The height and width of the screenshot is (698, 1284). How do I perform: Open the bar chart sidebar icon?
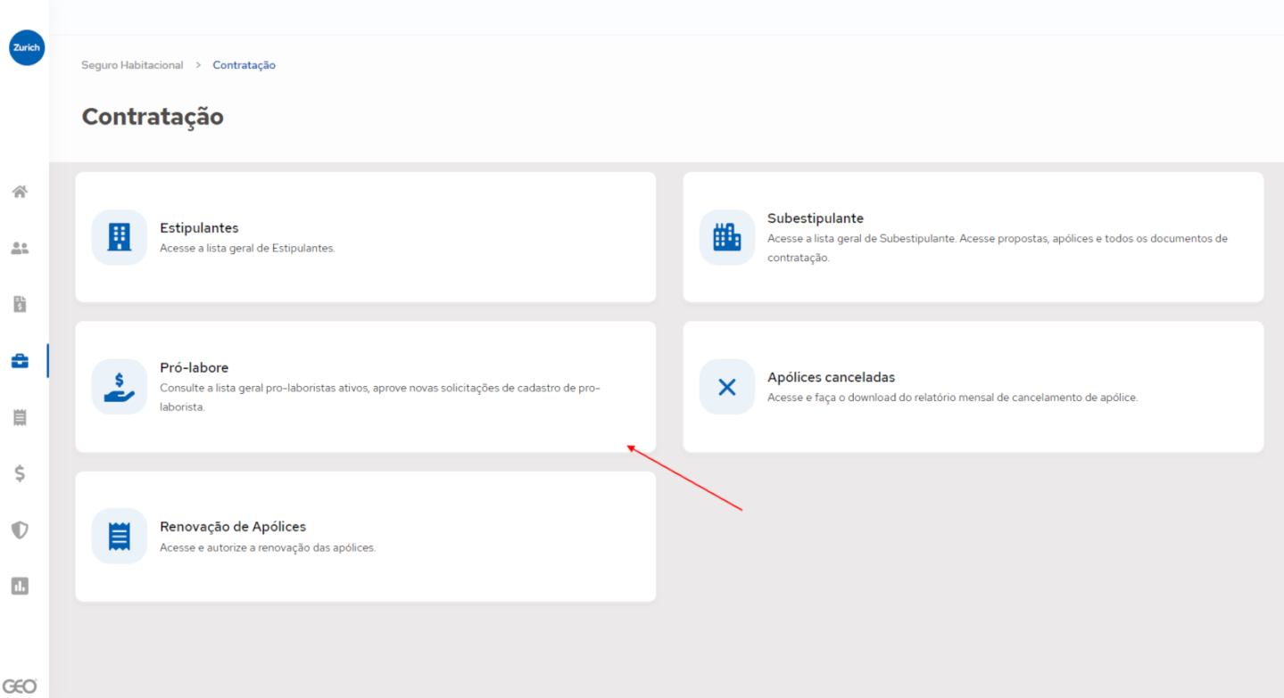click(20, 586)
